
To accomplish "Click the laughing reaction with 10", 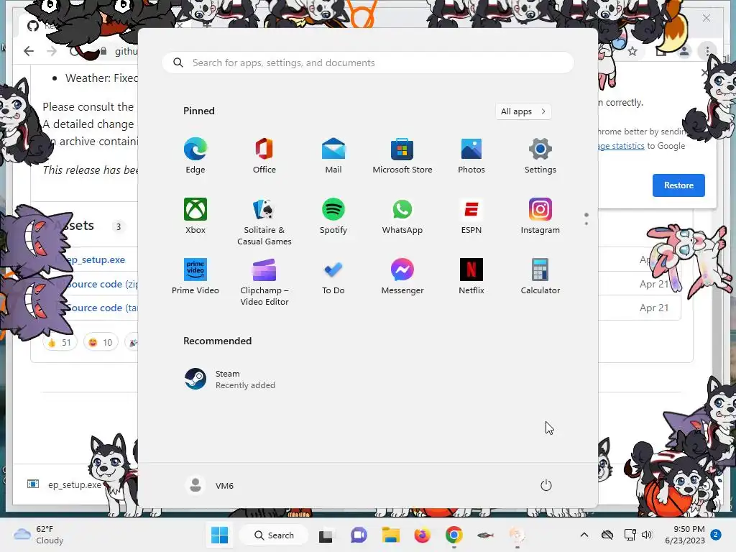I will 101,343.
